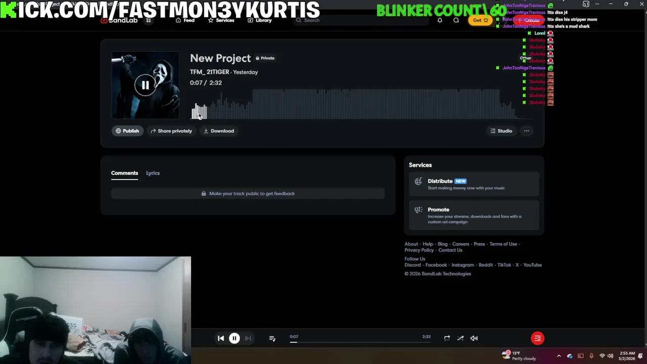The height and width of the screenshot is (364, 647).
Task: Open the TFM_ 21TIGER profile link
Action: point(209,72)
